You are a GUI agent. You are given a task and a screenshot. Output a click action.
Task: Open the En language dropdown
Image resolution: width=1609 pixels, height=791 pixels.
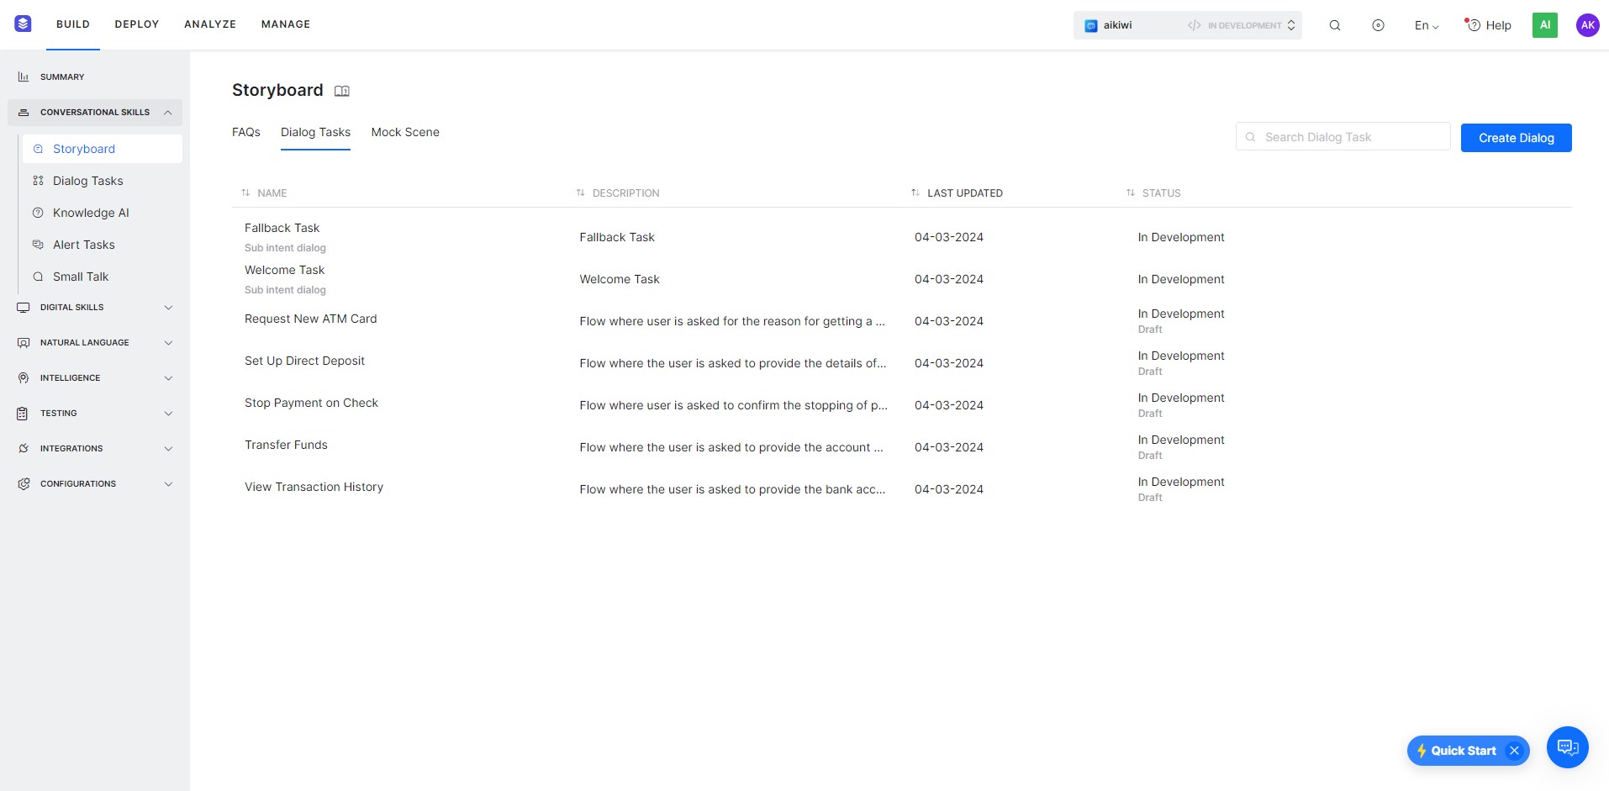[x=1427, y=25]
